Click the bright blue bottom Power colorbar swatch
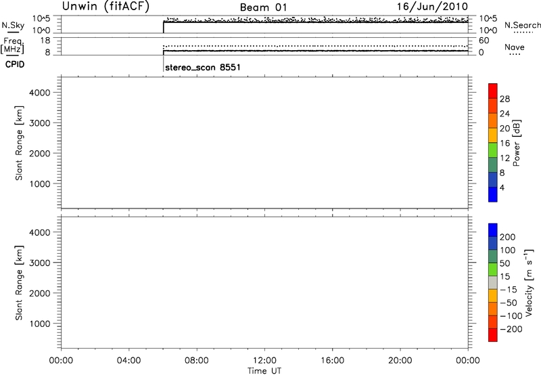 [493, 194]
